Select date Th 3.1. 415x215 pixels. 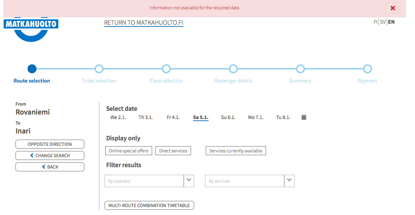click(146, 117)
